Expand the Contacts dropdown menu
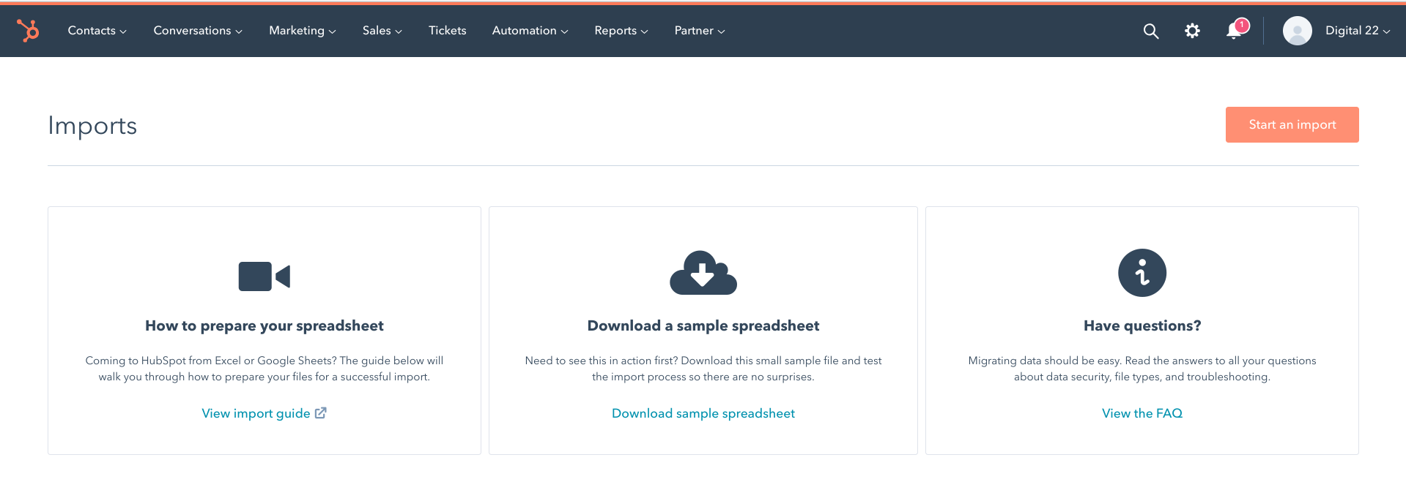This screenshot has height=482, width=1406. pos(97,31)
